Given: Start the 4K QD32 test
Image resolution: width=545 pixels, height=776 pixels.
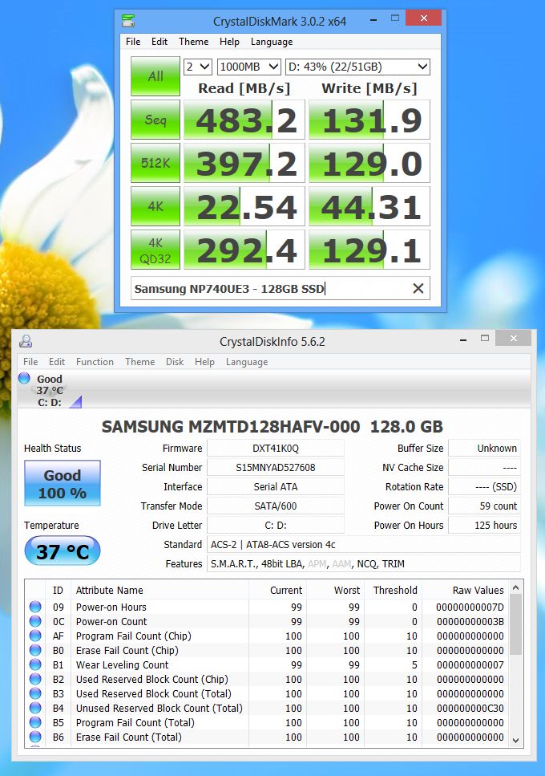Looking at the screenshot, I should click(x=155, y=250).
